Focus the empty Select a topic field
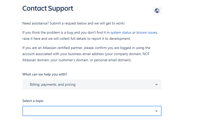 click(87, 111)
